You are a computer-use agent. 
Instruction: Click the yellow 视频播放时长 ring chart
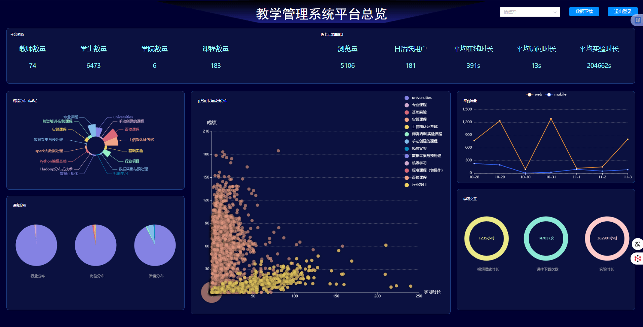pyautogui.click(x=486, y=238)
